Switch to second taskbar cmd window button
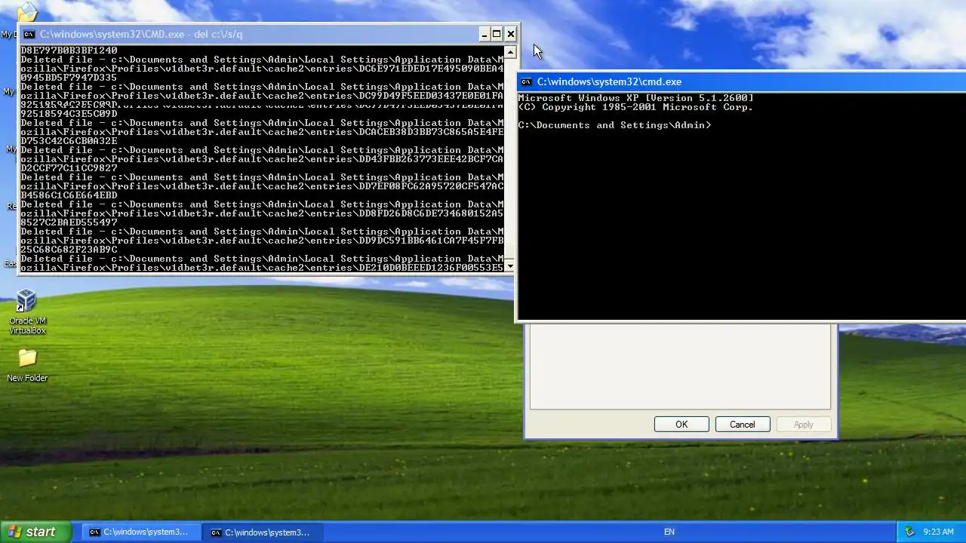The width and height of the screenshot is (966, 543). click(263, 532)
